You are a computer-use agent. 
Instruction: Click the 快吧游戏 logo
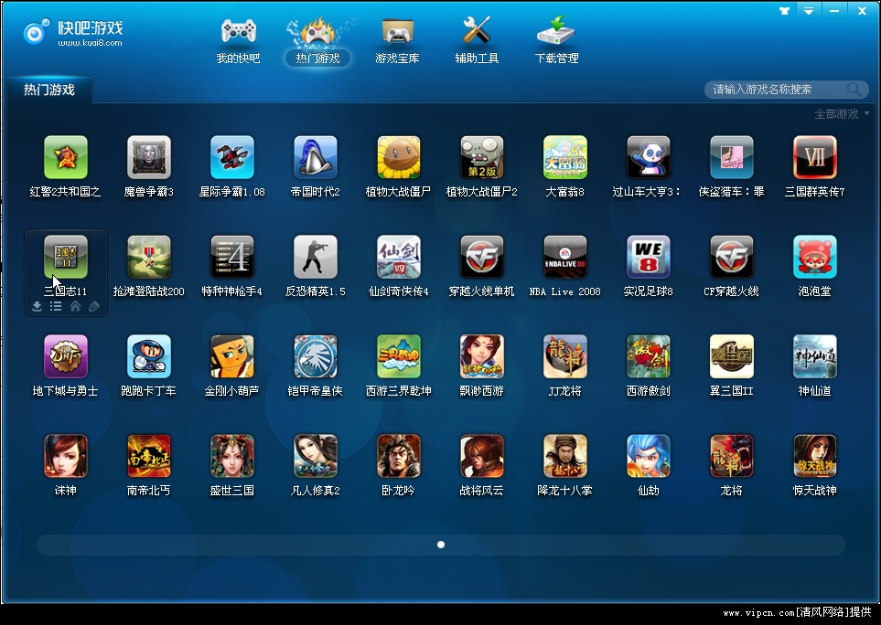[73, 33]
